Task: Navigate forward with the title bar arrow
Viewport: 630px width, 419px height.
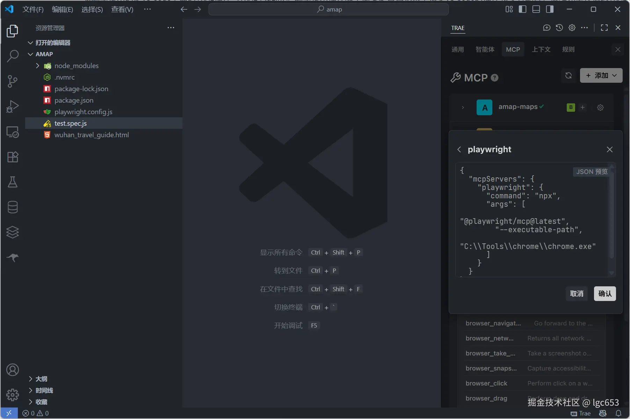Action: (198, 9)
